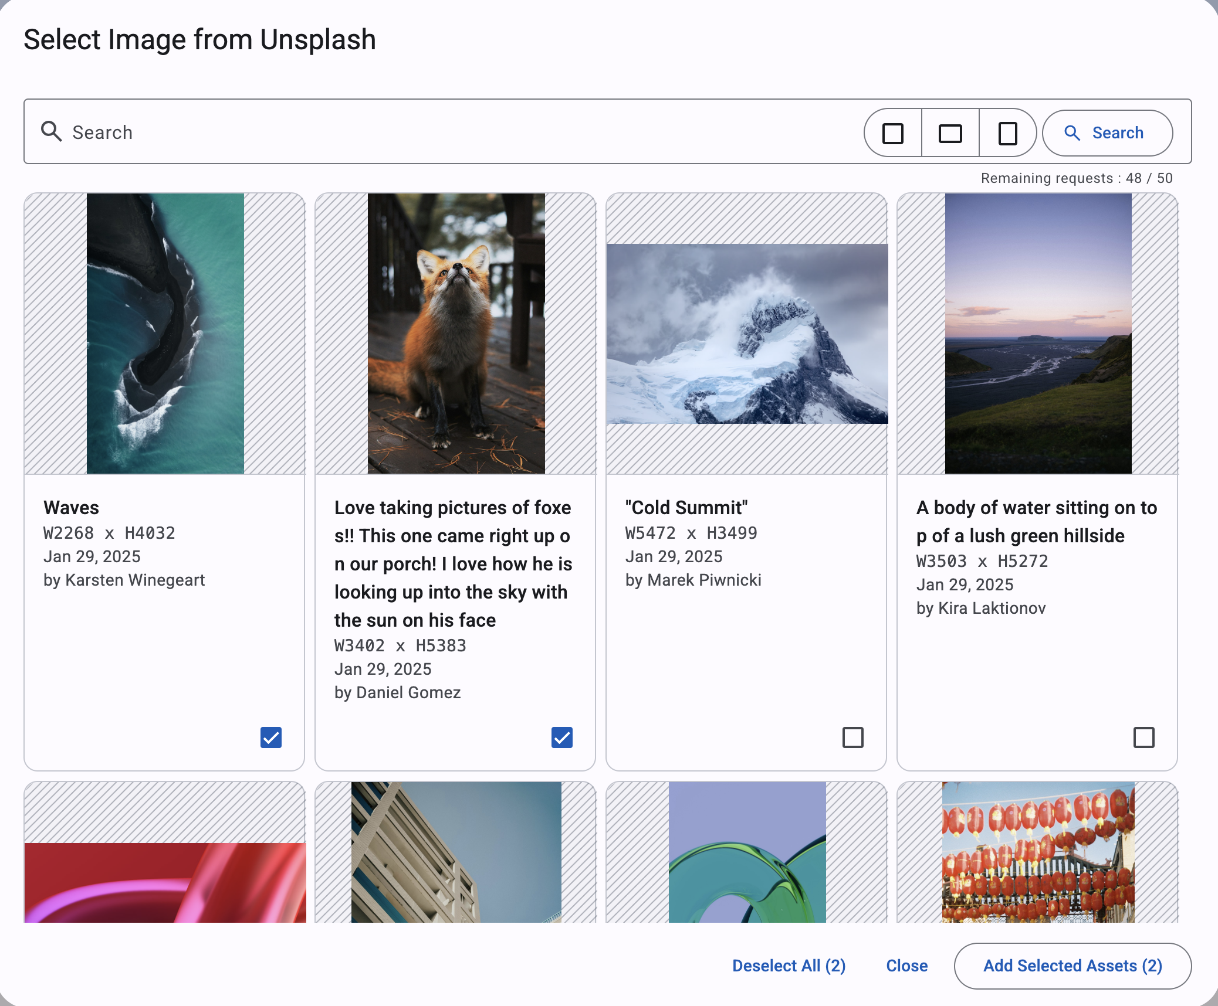Uncheck the fox photo by Daniel Gomez checkbox
Screen dimensions: 1218x1006
562,737
